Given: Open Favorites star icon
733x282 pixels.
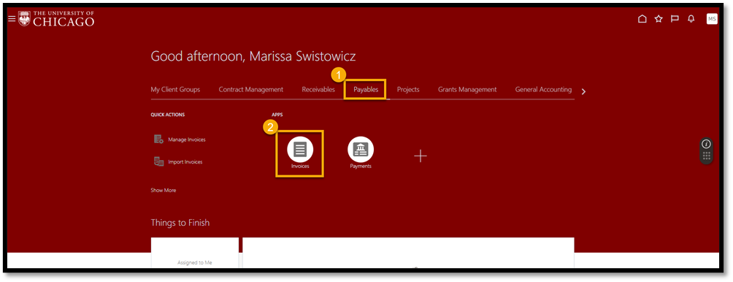Looking at the screenshot, I should (x=659, y=19).
